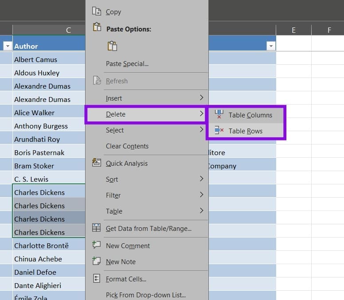Image resolution: width=344 pixels, height=300 pixels.
Task: Select the Charlotte Brontë cell
Action: tap(49, 244)
